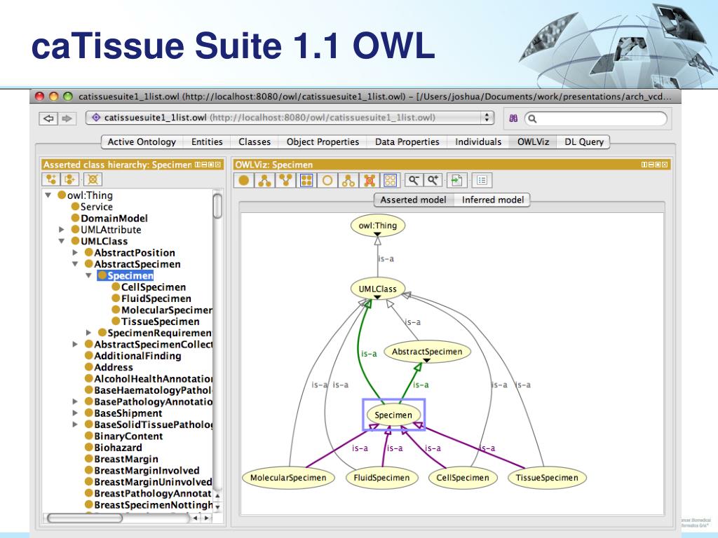Viewport: 718px width, 538px height.
Task: Expand the AbstractPosition tree node
Action: point(75,252)
